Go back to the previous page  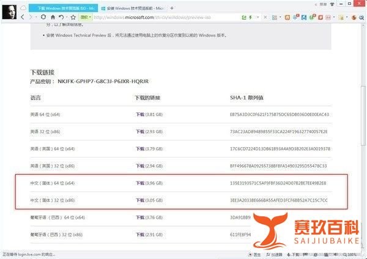[23, 17]
